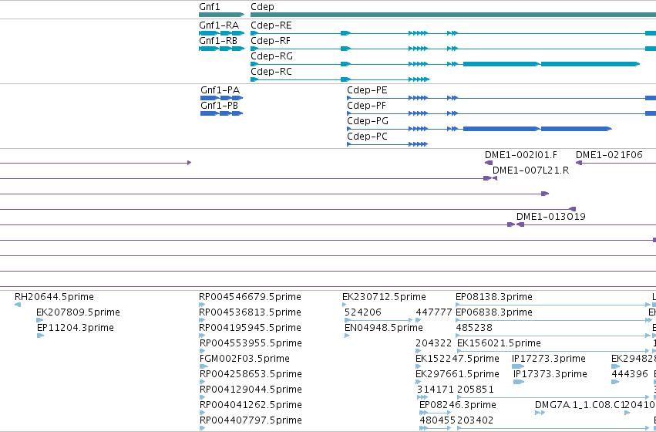Click the 204322 EST label
656x432 pixels.
pos(434,343)
